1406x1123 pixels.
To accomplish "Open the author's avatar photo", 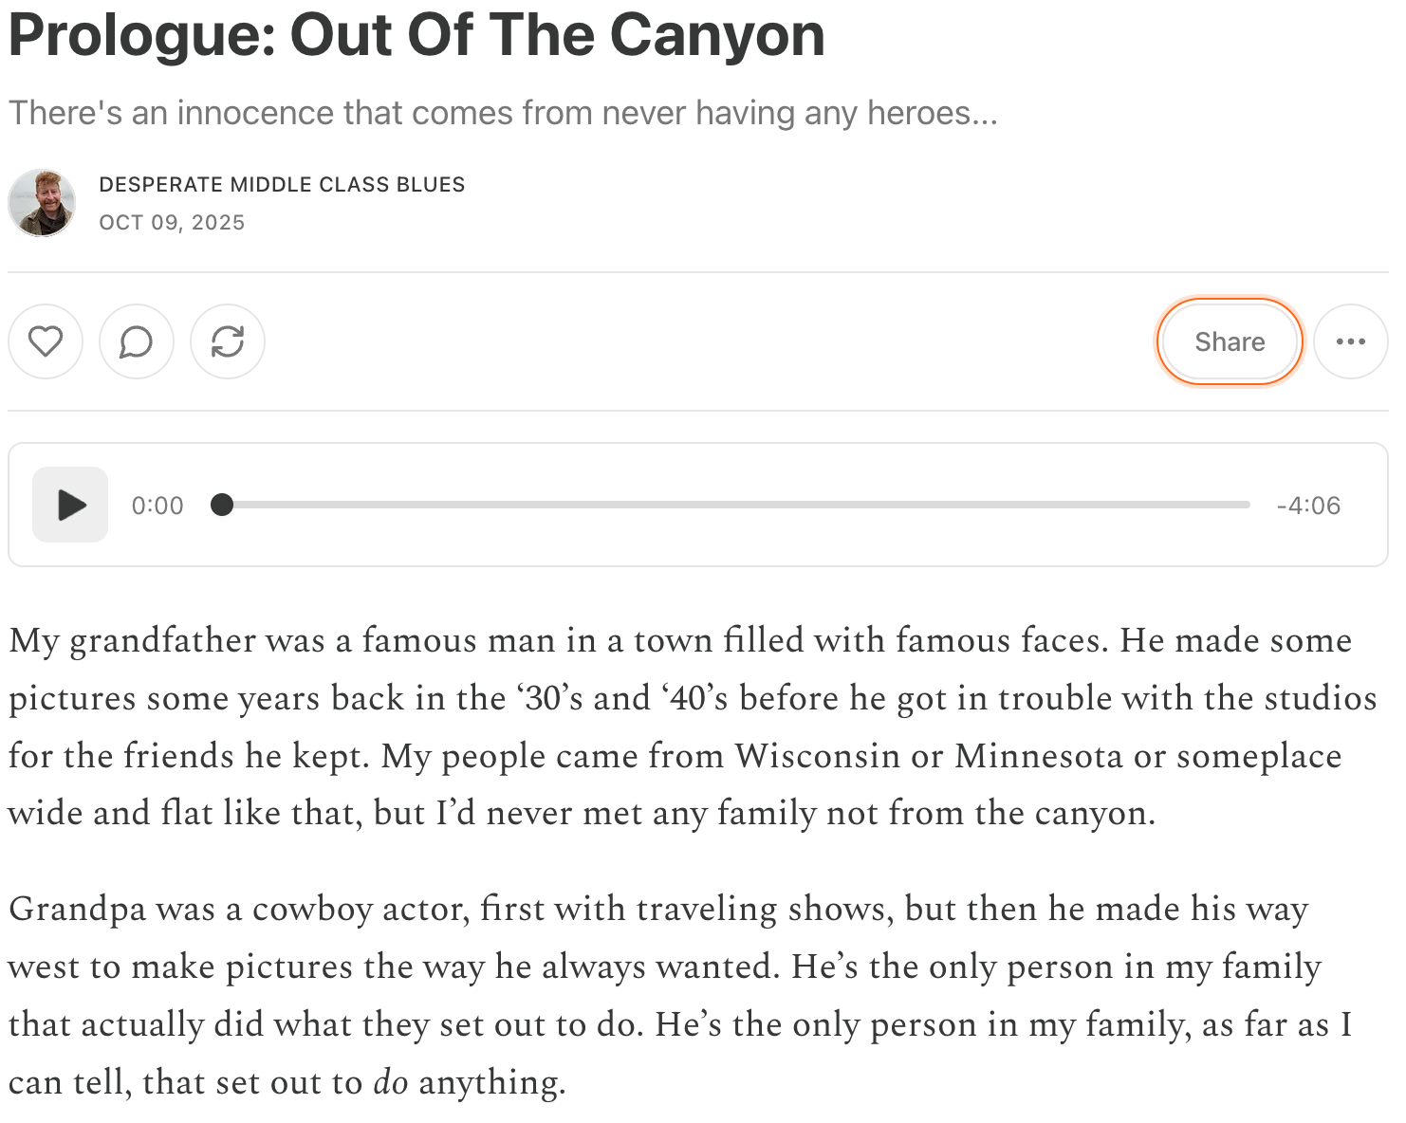I will point(43,203).
